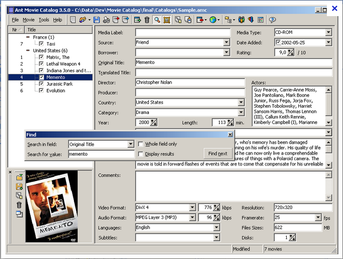Collapse the United States (6) group
Image resolution: width=343 pixels, height=259 pixels.
coord(28,50)
